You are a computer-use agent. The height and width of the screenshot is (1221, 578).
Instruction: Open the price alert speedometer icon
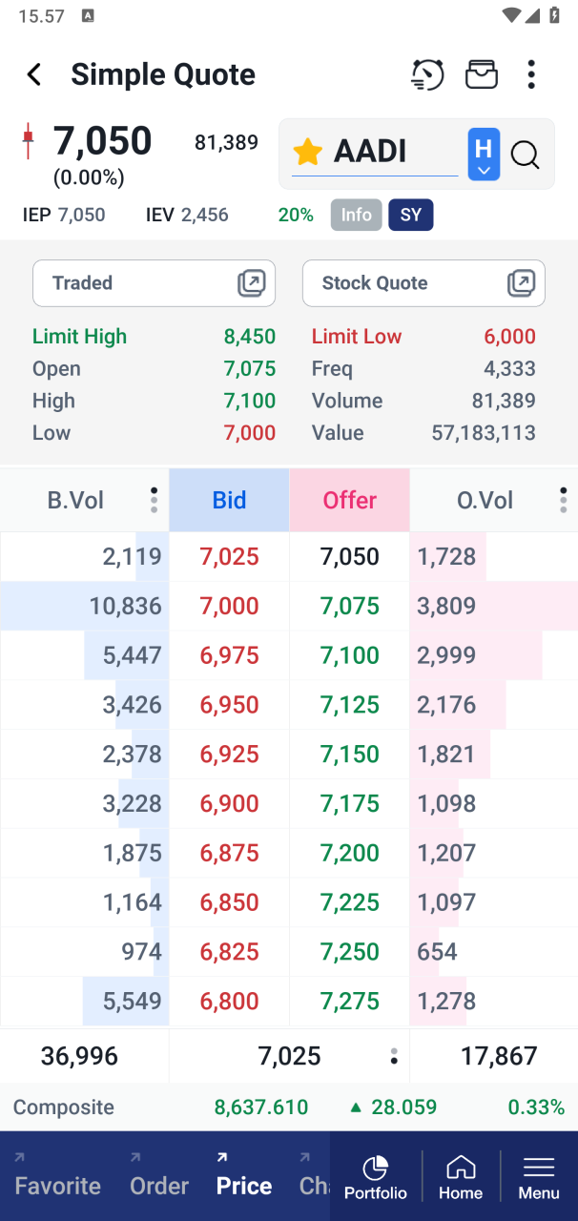[427, 74]
